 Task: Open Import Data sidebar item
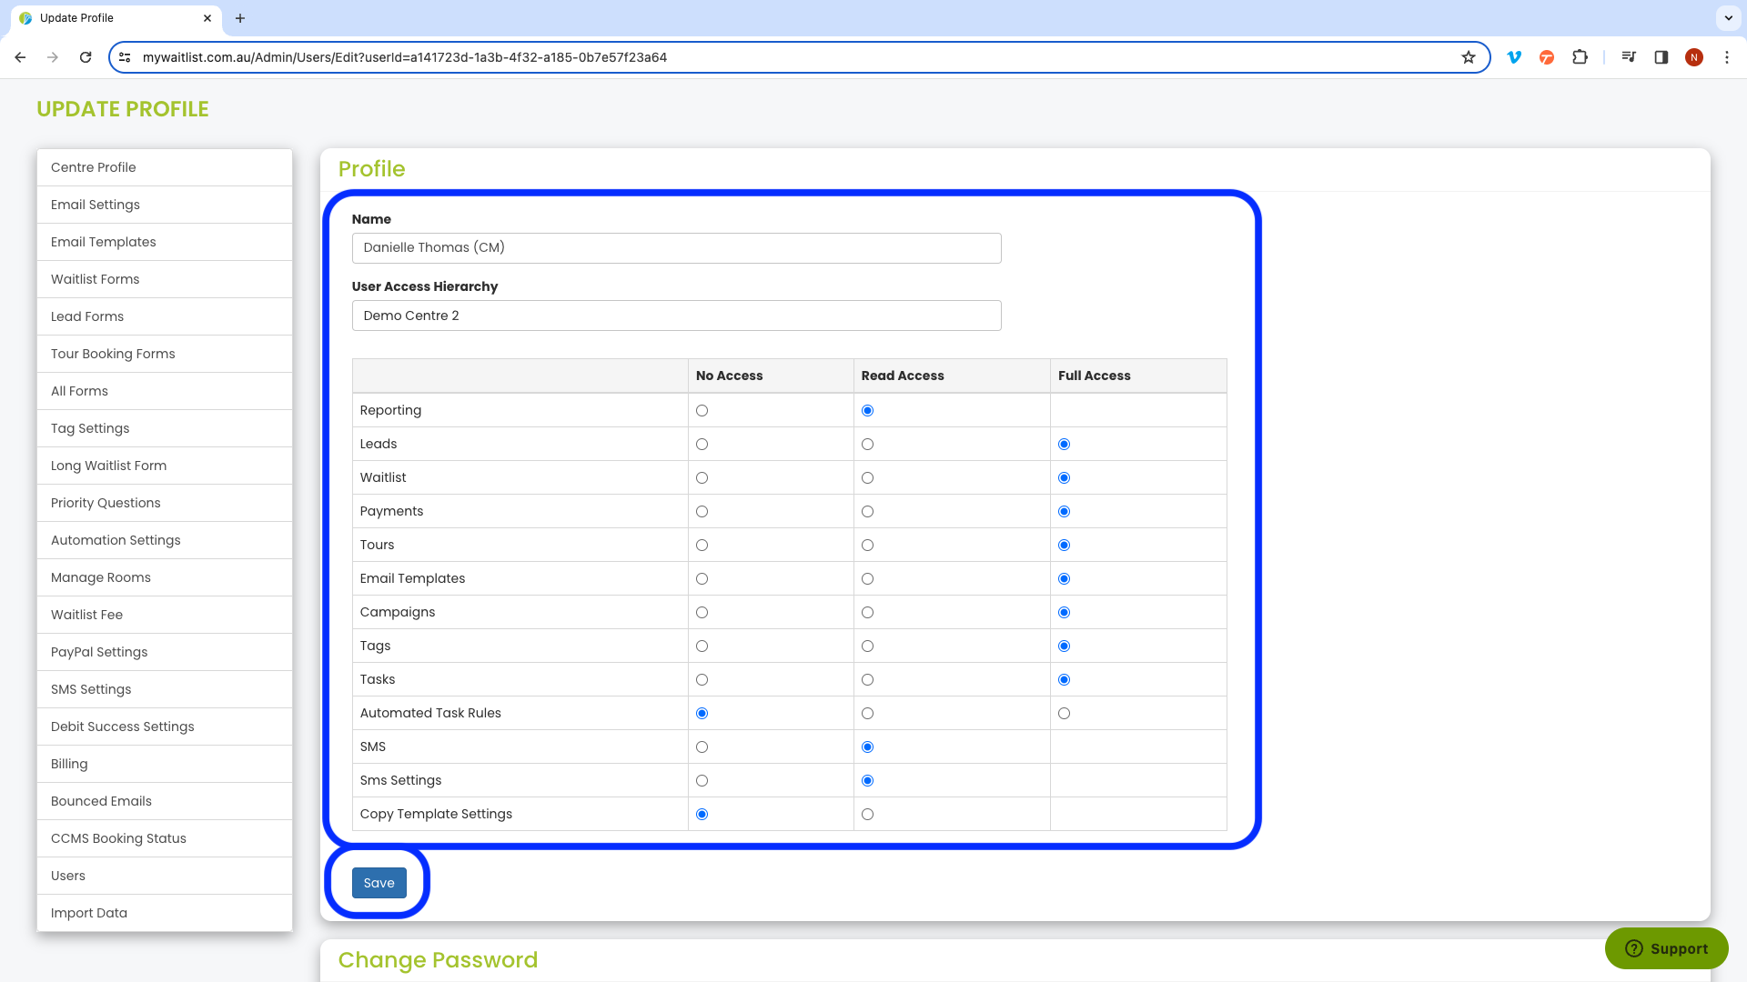click(x=165, y=913)
